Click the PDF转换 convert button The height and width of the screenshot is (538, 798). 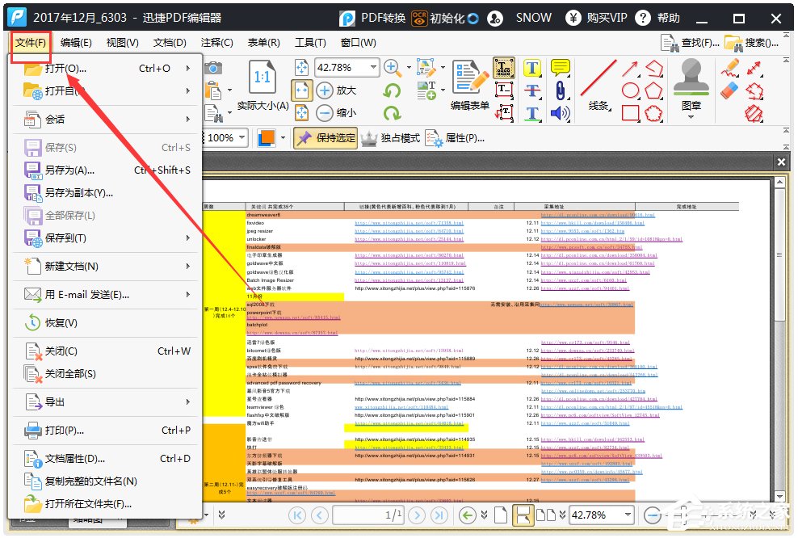click(372, 17)
